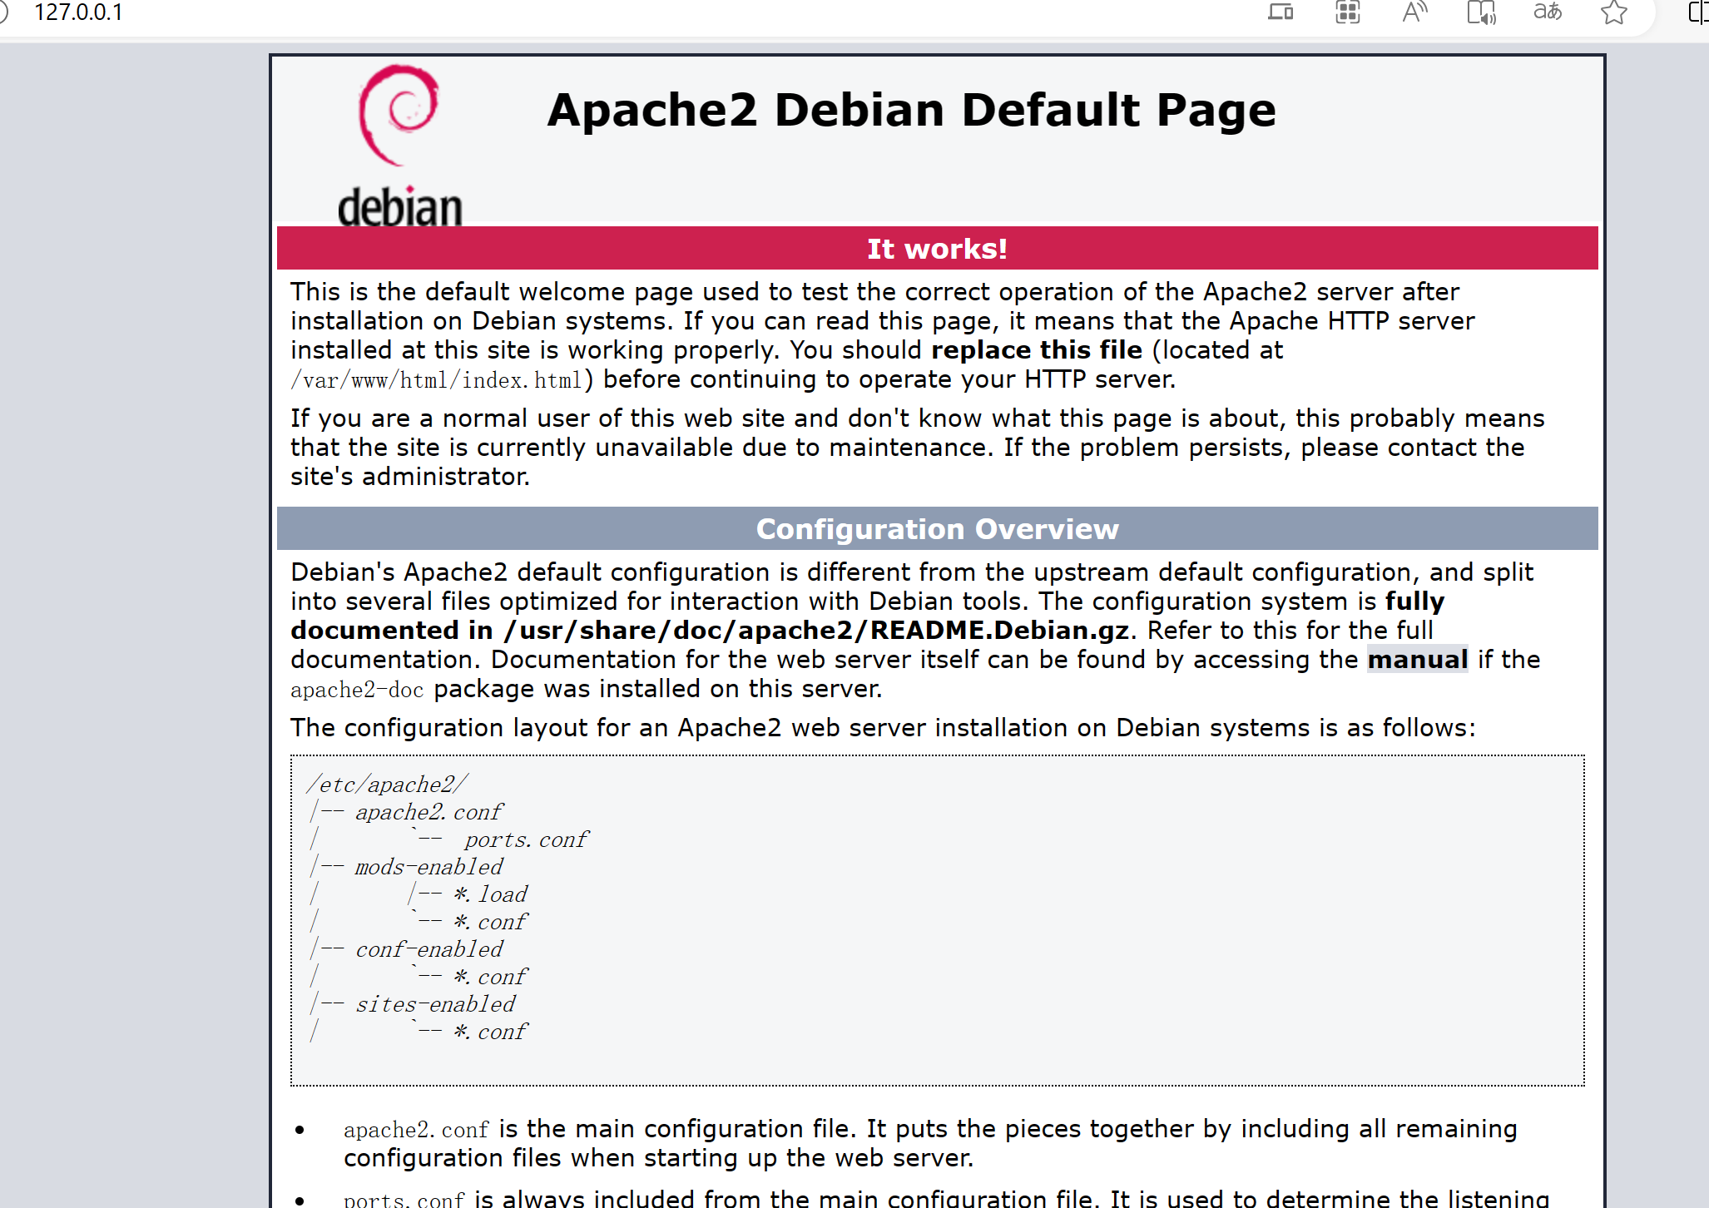Click sites-enabled in the layout tree
Screen dimensions: 1709x1208
(435, 1004)
